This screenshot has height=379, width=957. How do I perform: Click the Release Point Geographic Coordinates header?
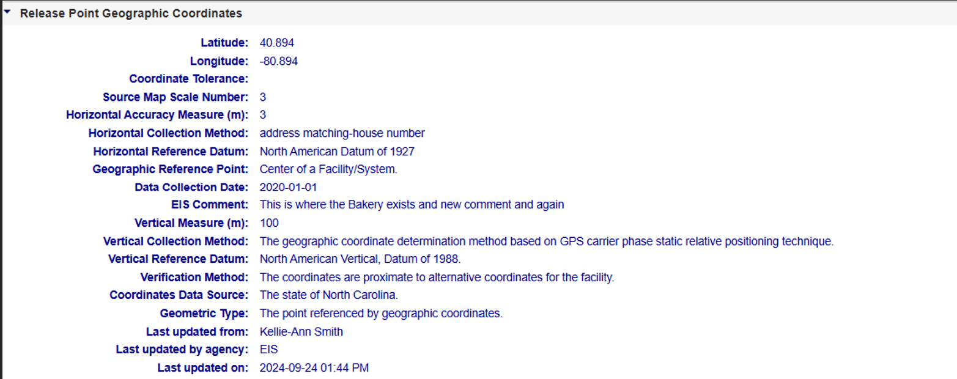[131, 13]
